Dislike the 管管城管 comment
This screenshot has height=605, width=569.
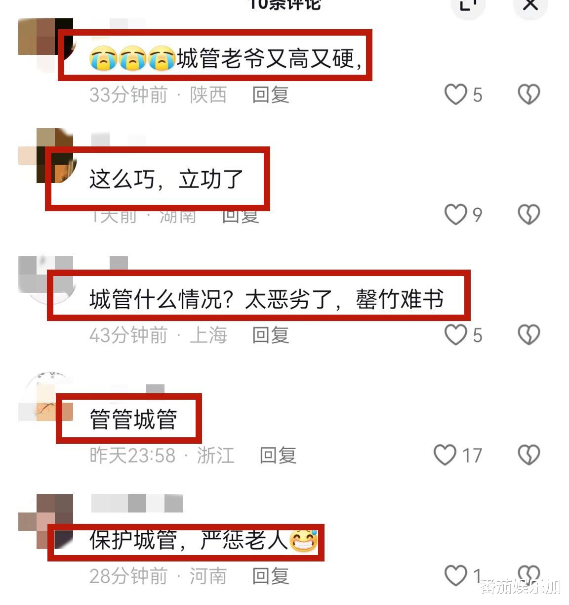point(528,455)
